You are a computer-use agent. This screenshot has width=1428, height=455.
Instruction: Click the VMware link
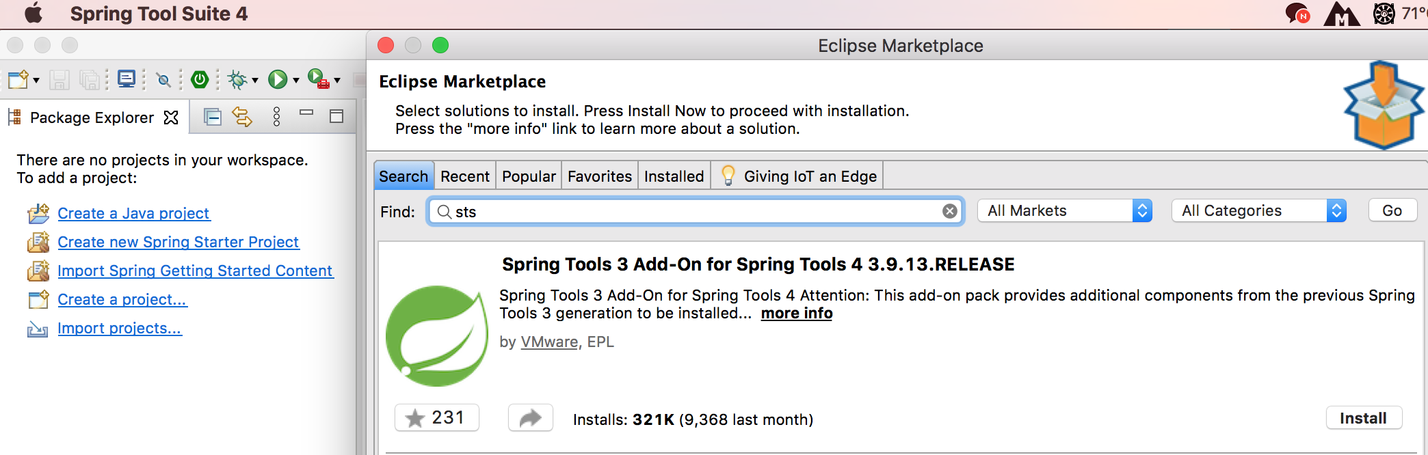[x=549, y=342]
